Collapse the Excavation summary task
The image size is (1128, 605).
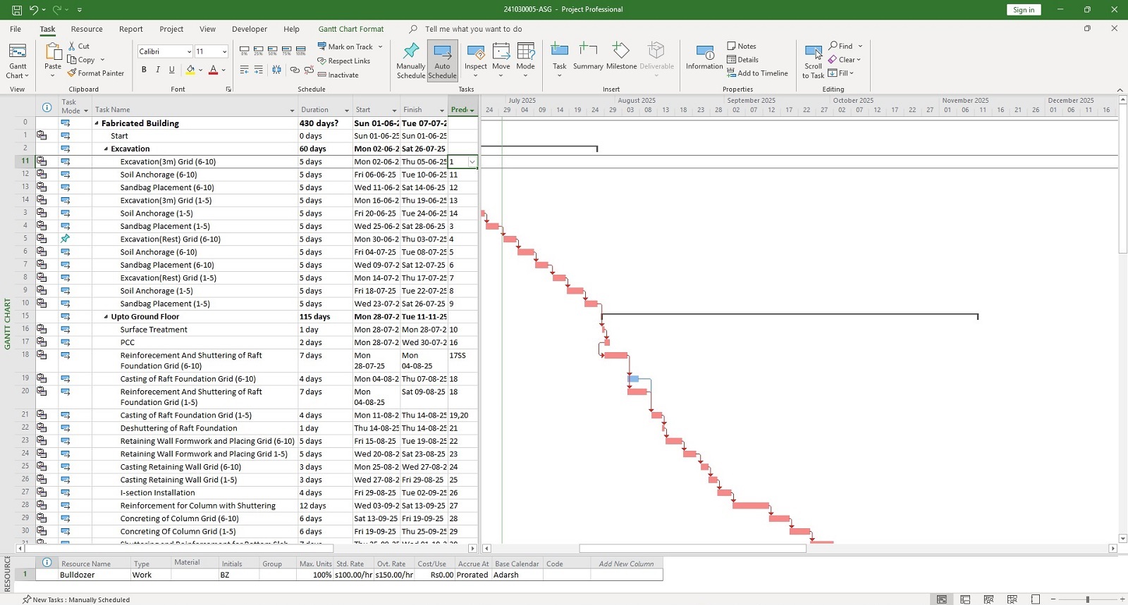coord(106,149)
